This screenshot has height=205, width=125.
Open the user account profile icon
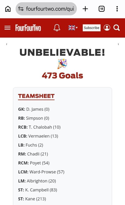[107, 28]
